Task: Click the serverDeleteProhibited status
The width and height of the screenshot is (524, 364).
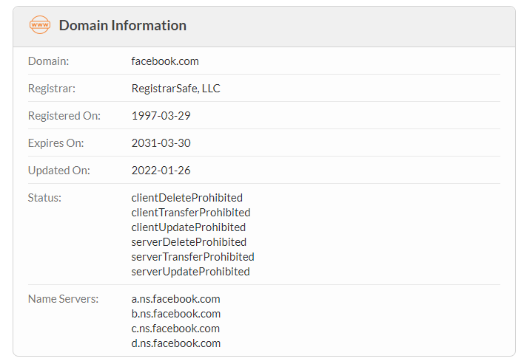Action: coord(189,242)
